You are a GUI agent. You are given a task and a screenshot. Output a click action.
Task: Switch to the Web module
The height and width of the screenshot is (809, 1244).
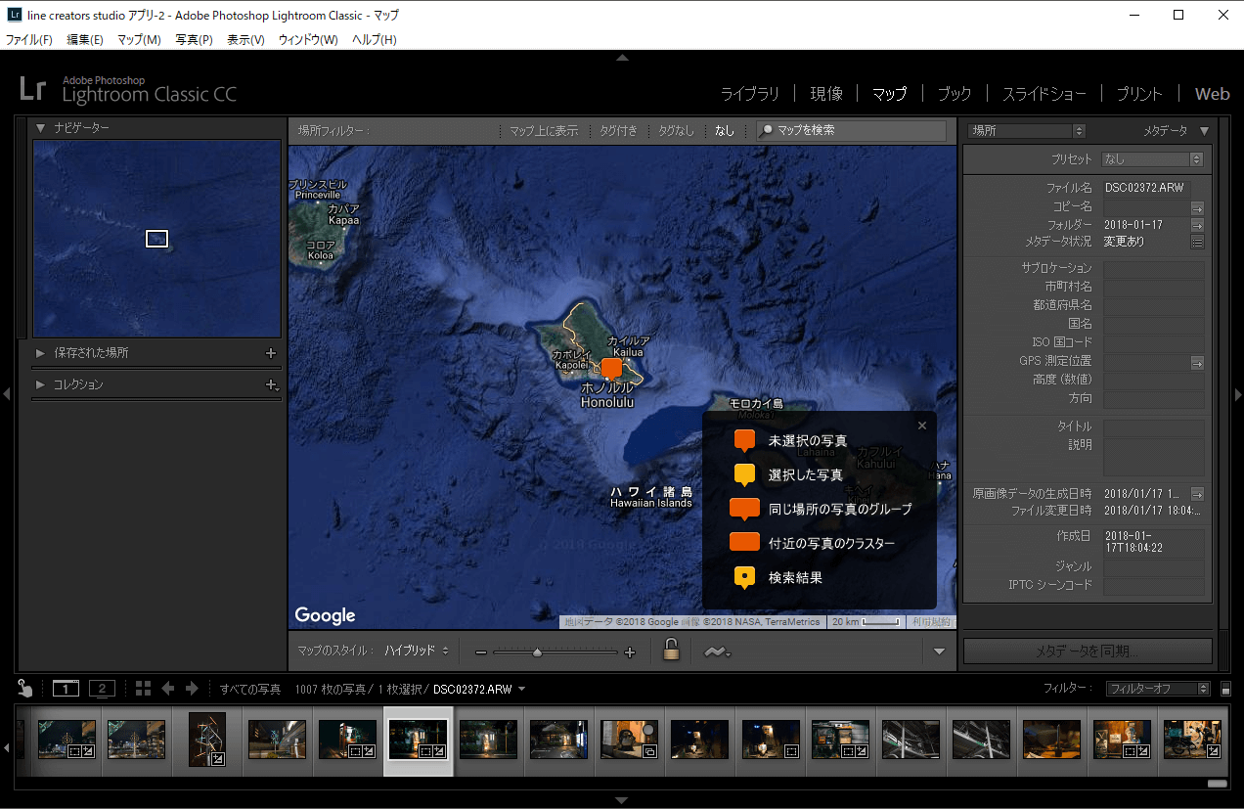[1213, 94]
